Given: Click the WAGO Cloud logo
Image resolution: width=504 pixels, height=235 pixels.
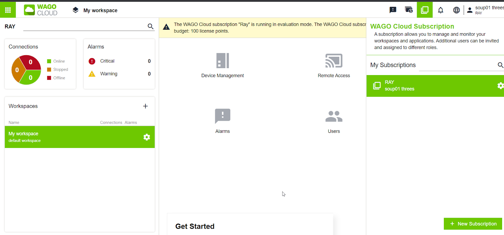Looking at the screenshot, I should coord(41,10).
